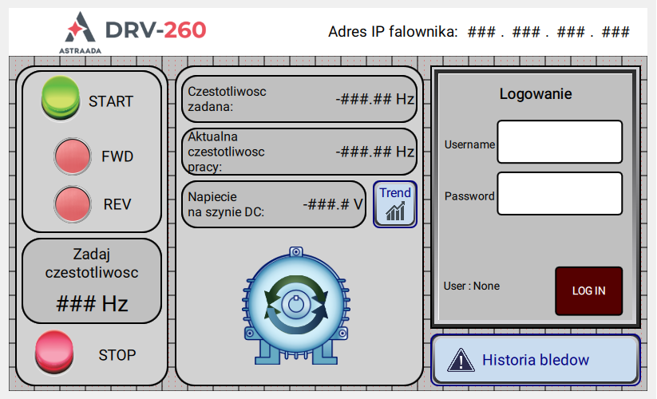Click the 'Czestotliwosc zadana:' label

(227, 99)
